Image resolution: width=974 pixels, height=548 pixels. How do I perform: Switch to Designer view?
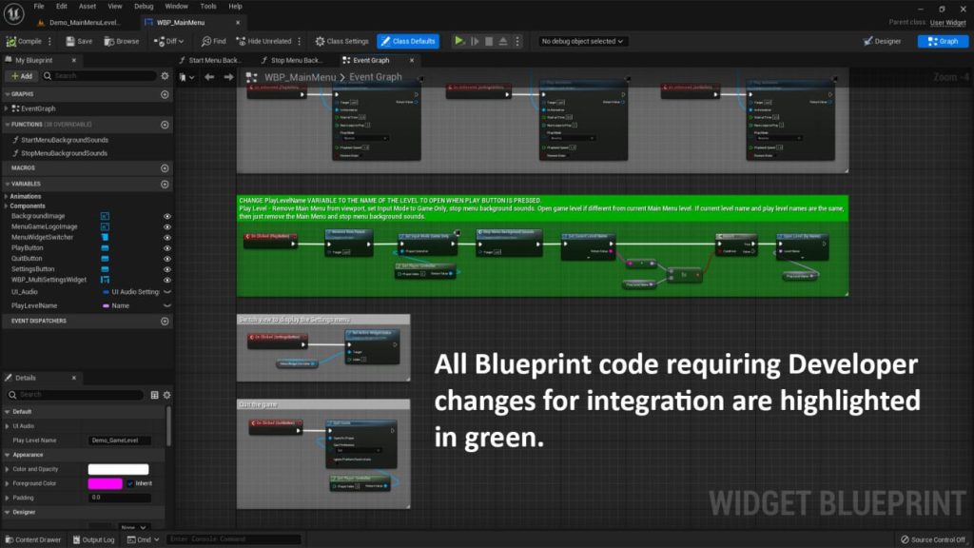[x=882, y=41]
